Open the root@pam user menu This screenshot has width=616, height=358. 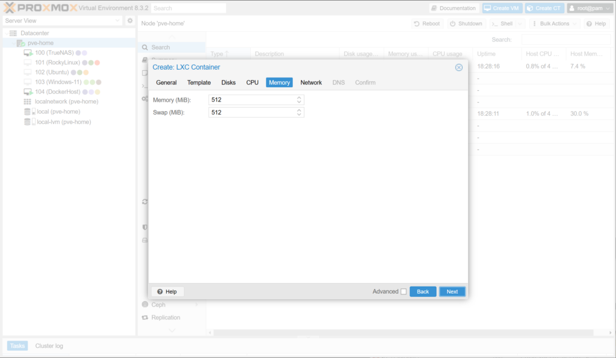click(x=590, y=8)
